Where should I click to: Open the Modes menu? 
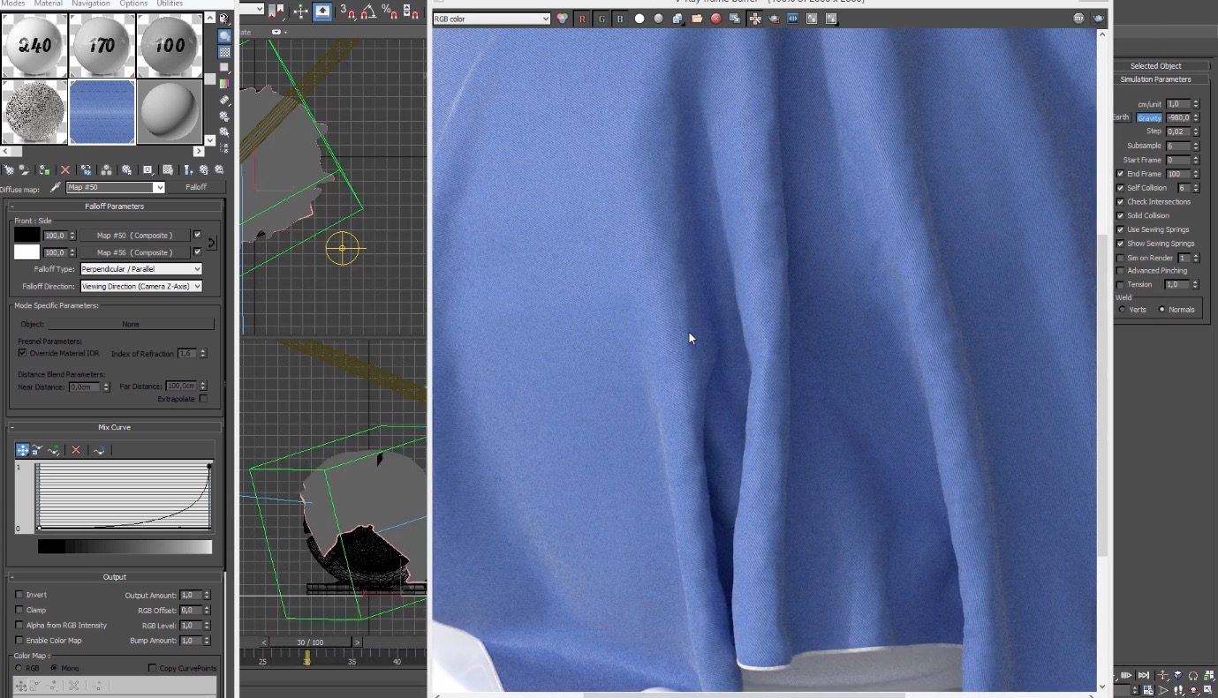click(x=13, y=4)
